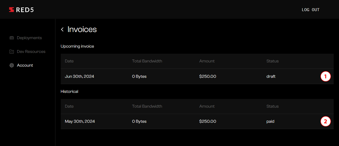The height and width of the screenshot is (146, 339).
Task: Click the RED5 wordmark text
Action: (25, 10)
